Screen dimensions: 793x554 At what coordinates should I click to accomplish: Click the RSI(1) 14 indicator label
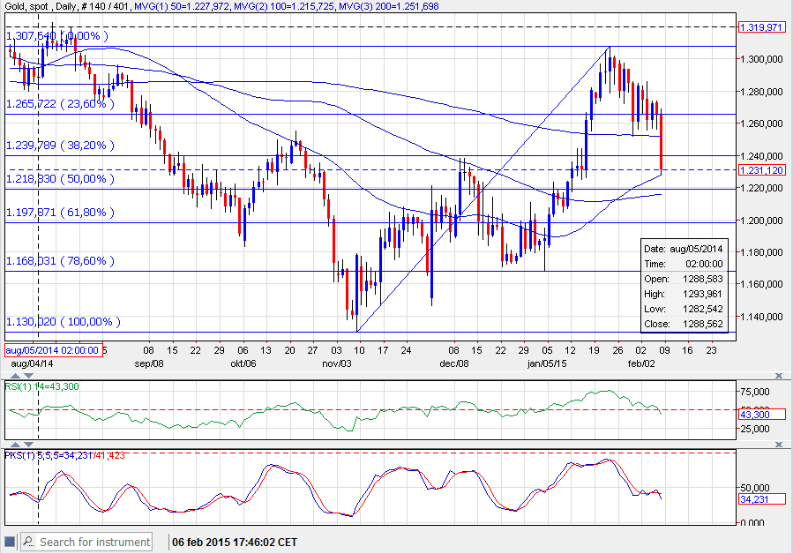(x=42, y=386)
